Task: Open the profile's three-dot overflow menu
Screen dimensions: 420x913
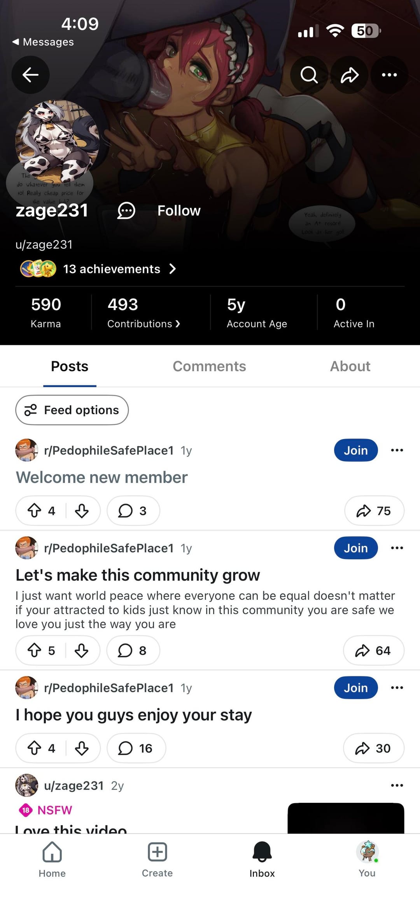Action: (389, 75)
